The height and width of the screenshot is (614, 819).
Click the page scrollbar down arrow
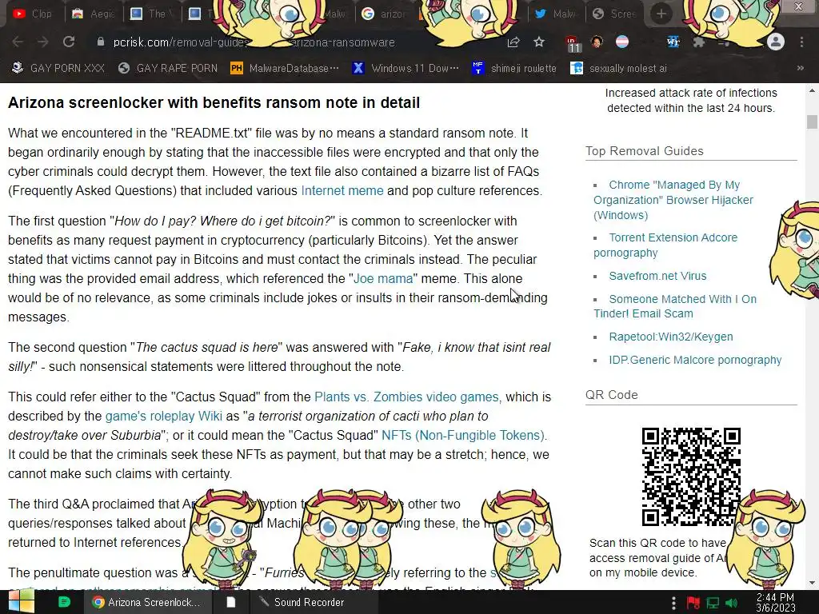click(x=812, y=583)
